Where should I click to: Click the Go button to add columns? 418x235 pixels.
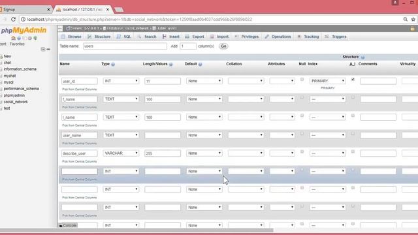click(223, 46)
